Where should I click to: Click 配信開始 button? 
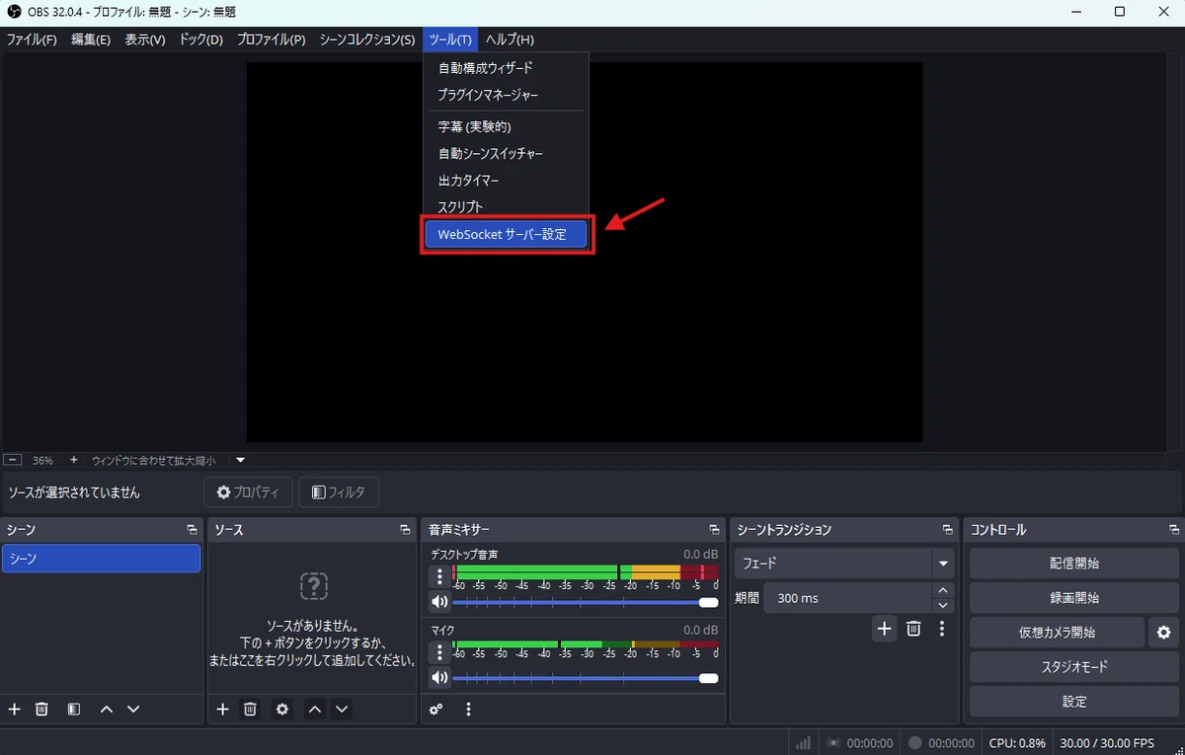pos(1074,564)
